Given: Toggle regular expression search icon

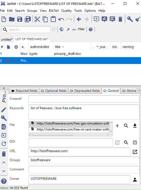Looking at the screenshot, I should coord(68,29).
